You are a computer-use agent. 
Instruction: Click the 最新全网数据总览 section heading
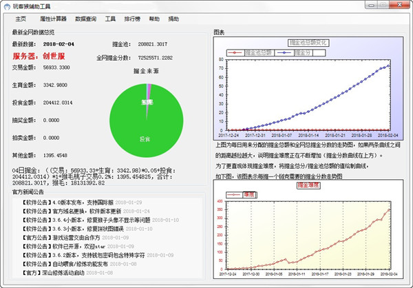click(33, 32)
